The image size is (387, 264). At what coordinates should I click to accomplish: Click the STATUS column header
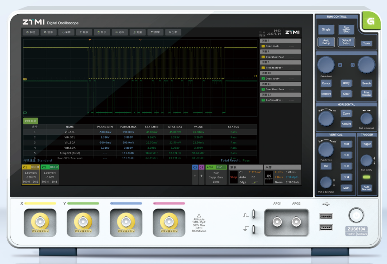click(x=233, y=127)
